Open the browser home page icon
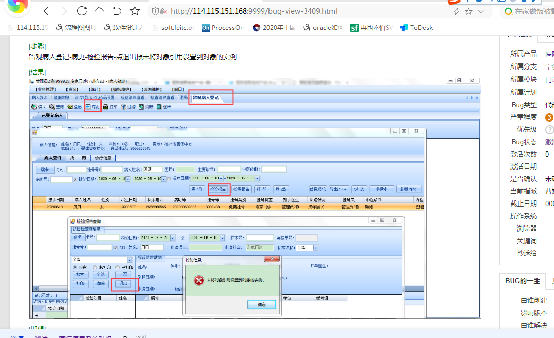 click(99, 11)
